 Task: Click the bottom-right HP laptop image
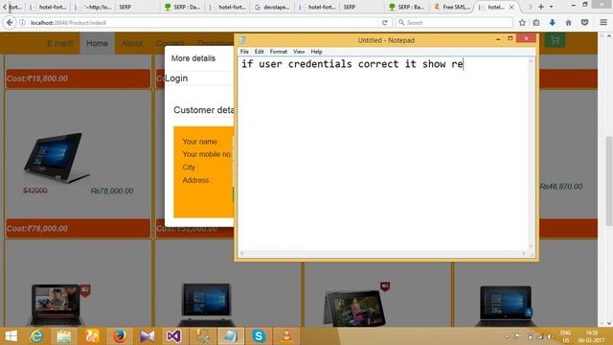click(x=506, y=306)
